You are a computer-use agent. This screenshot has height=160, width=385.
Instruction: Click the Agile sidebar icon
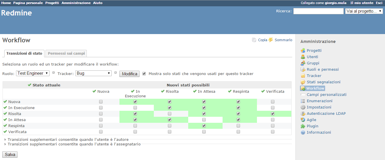click(303, 120)
